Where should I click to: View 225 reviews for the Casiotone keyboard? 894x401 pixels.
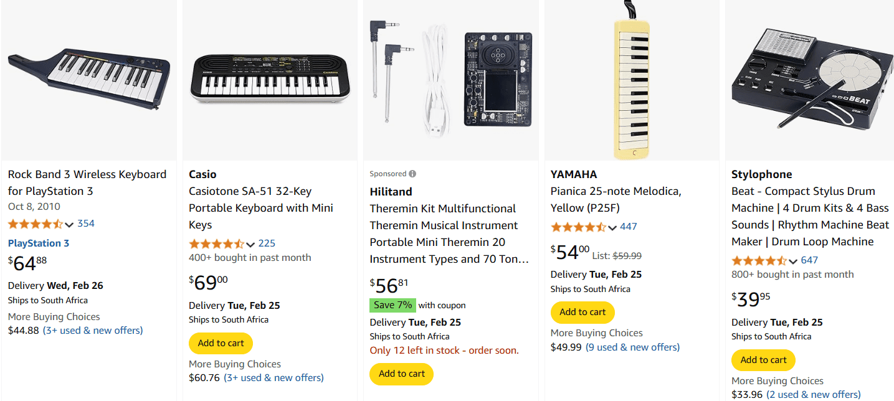pyautogui.click(x=265, y=243)
